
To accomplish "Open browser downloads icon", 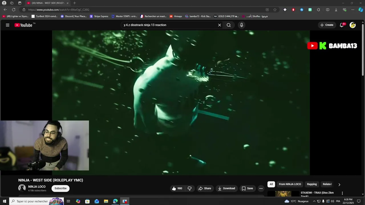I will (336, 10).
